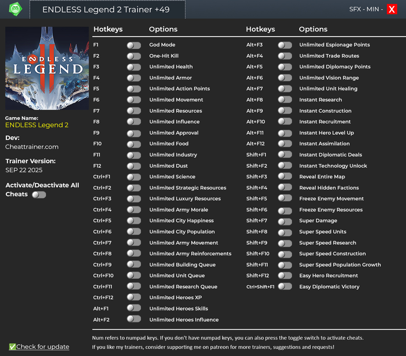Switch on Unlimited City Population cheat
This screenshot has width=406, height=356.
pyautogui.click(x=134, y=232)
